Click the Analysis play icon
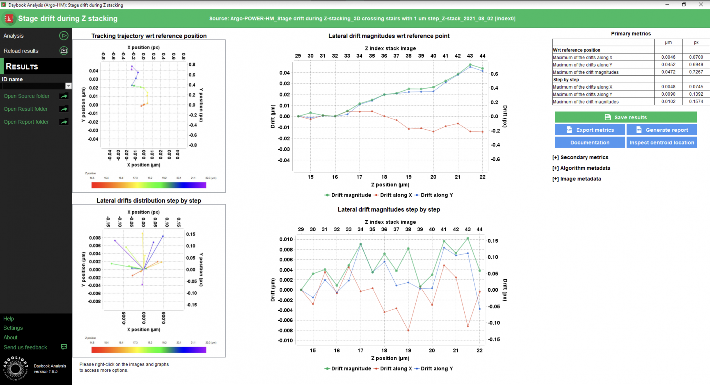710x385 pixels. (64, 36)
